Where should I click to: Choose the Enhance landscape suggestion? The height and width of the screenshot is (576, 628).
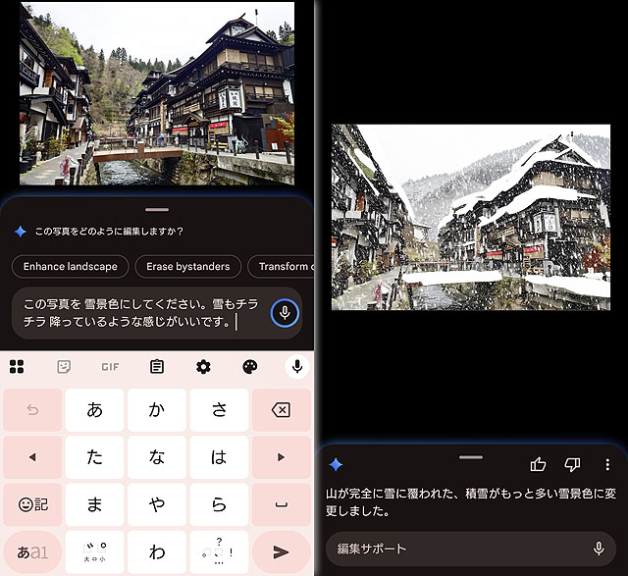(70, 266)
